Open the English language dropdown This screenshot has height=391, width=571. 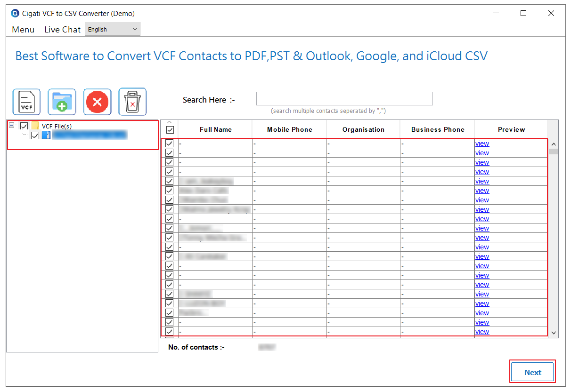coord(113,29)
